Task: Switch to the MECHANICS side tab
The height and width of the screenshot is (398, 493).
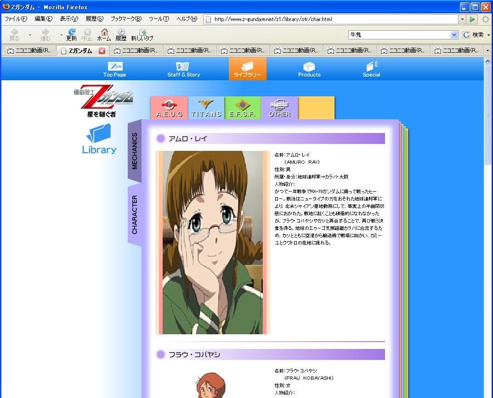Action: point(135,151)
